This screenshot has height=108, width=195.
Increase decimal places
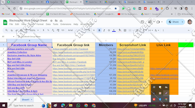point(58,30)
